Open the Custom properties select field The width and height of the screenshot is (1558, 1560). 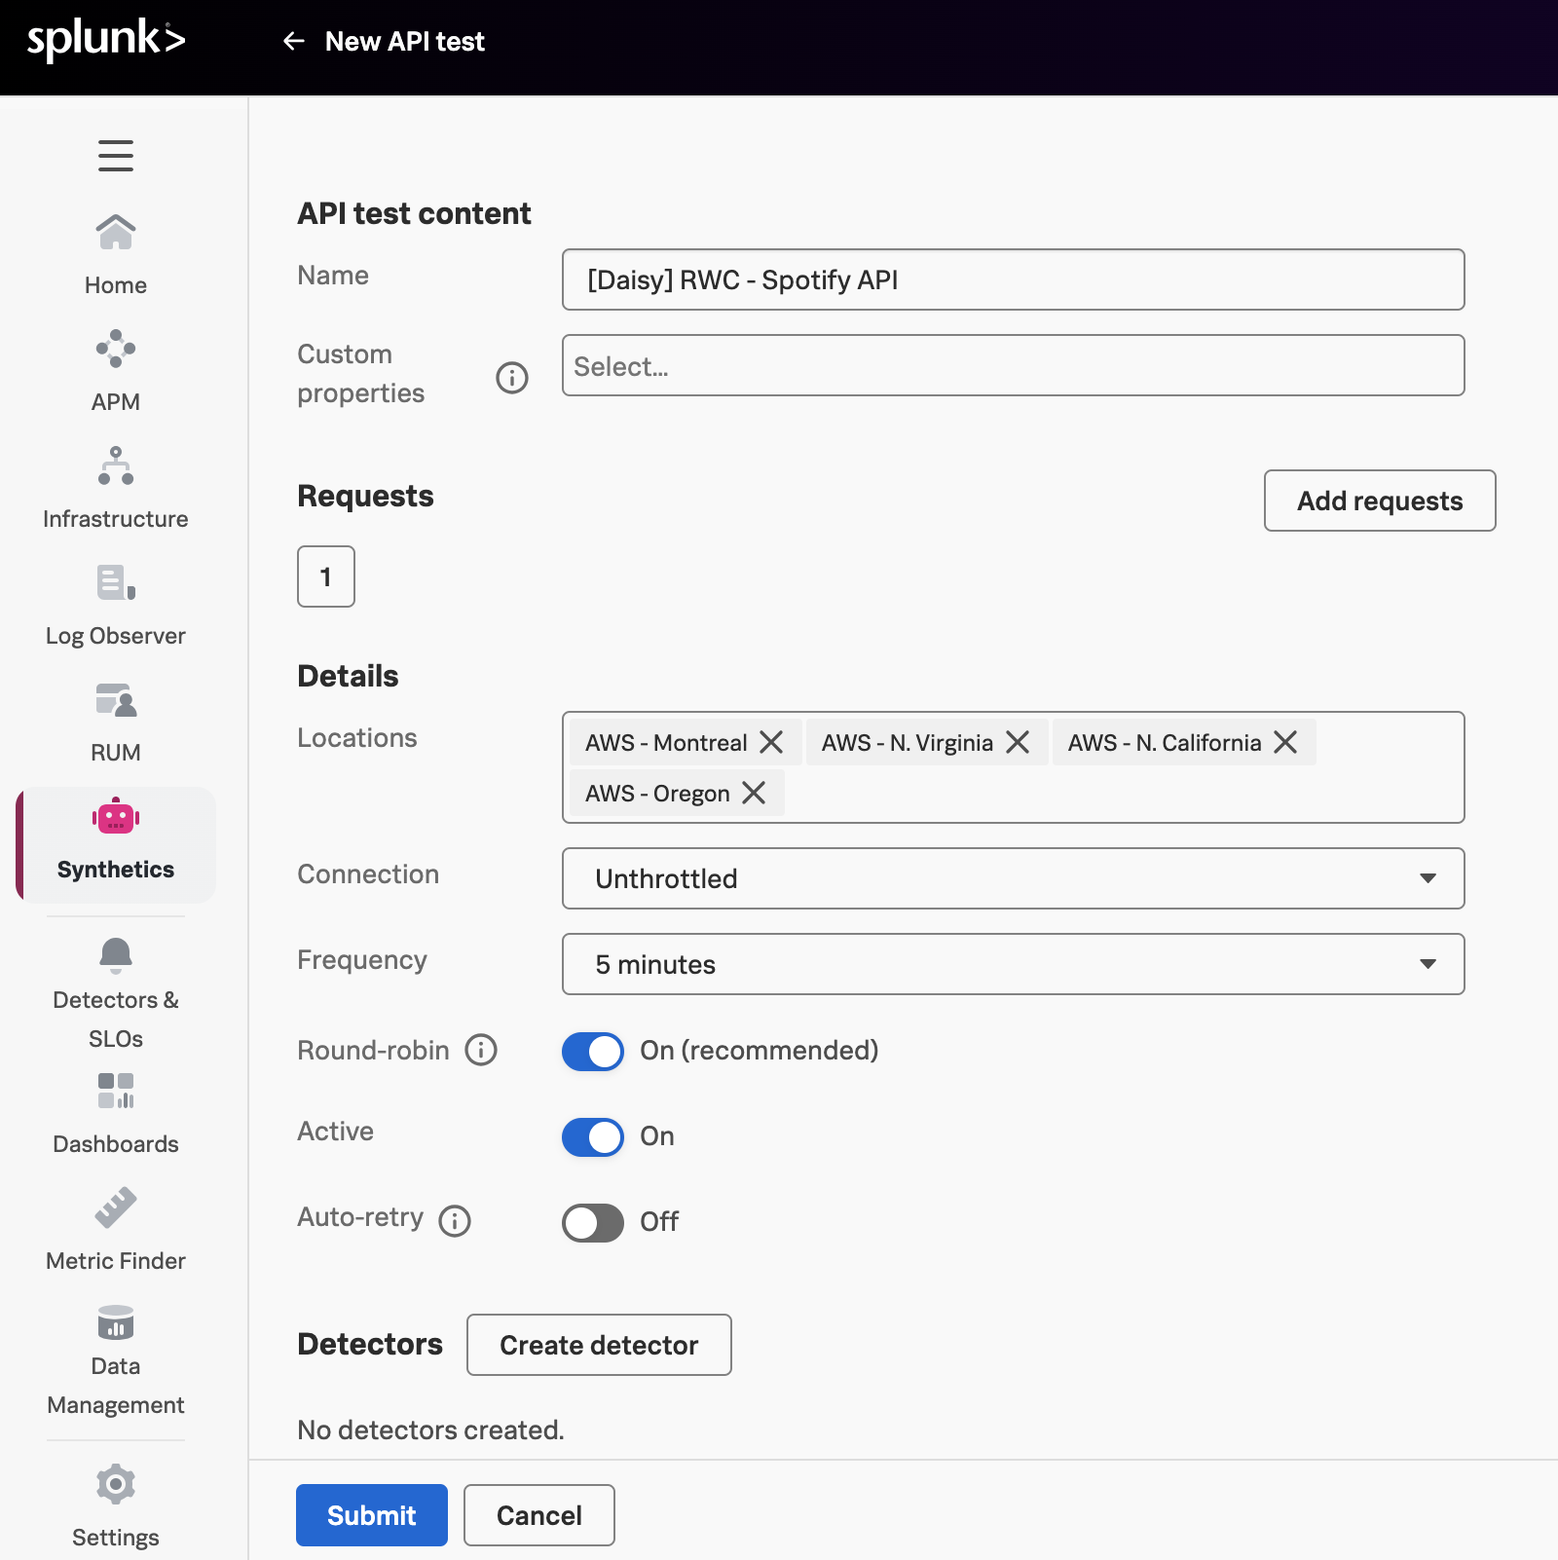[x=1013, y=365]
